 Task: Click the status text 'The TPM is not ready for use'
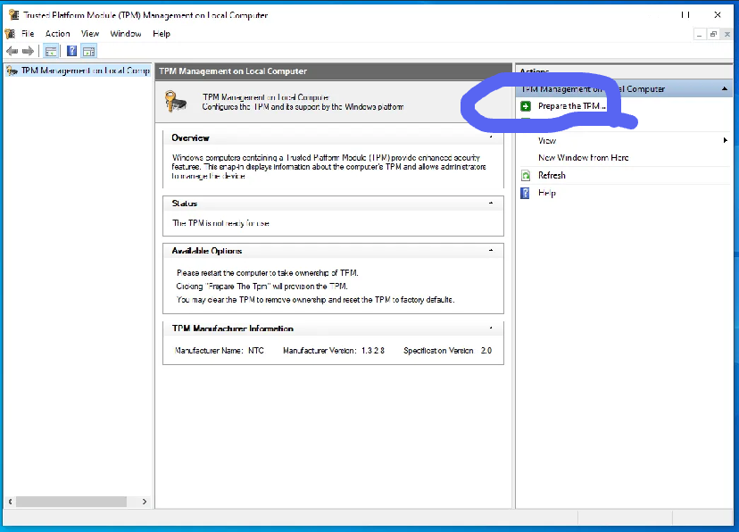(220, 223)
